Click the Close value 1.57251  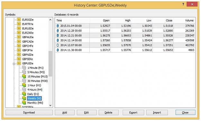tap(168, 45)
